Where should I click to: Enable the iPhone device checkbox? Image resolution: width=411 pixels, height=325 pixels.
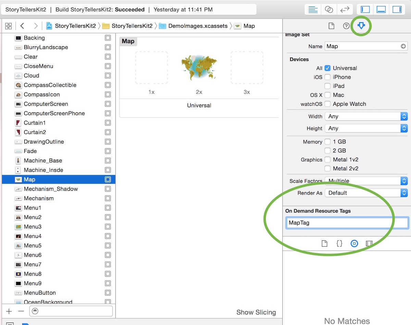click(x=327, y=77)
